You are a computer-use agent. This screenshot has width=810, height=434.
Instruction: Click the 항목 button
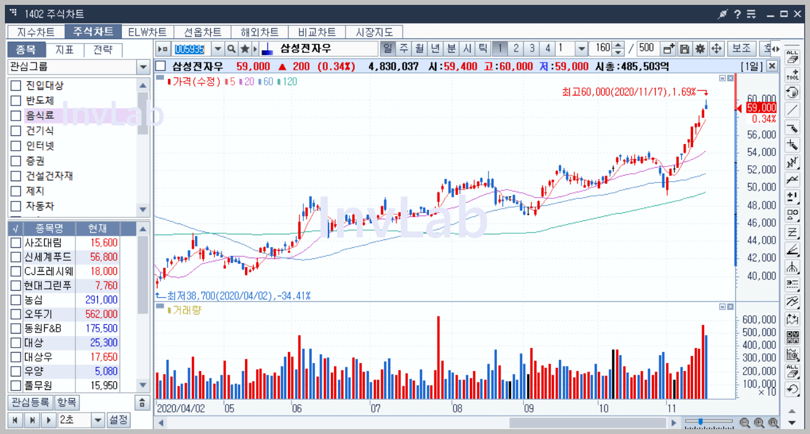[x=67, y=403]
